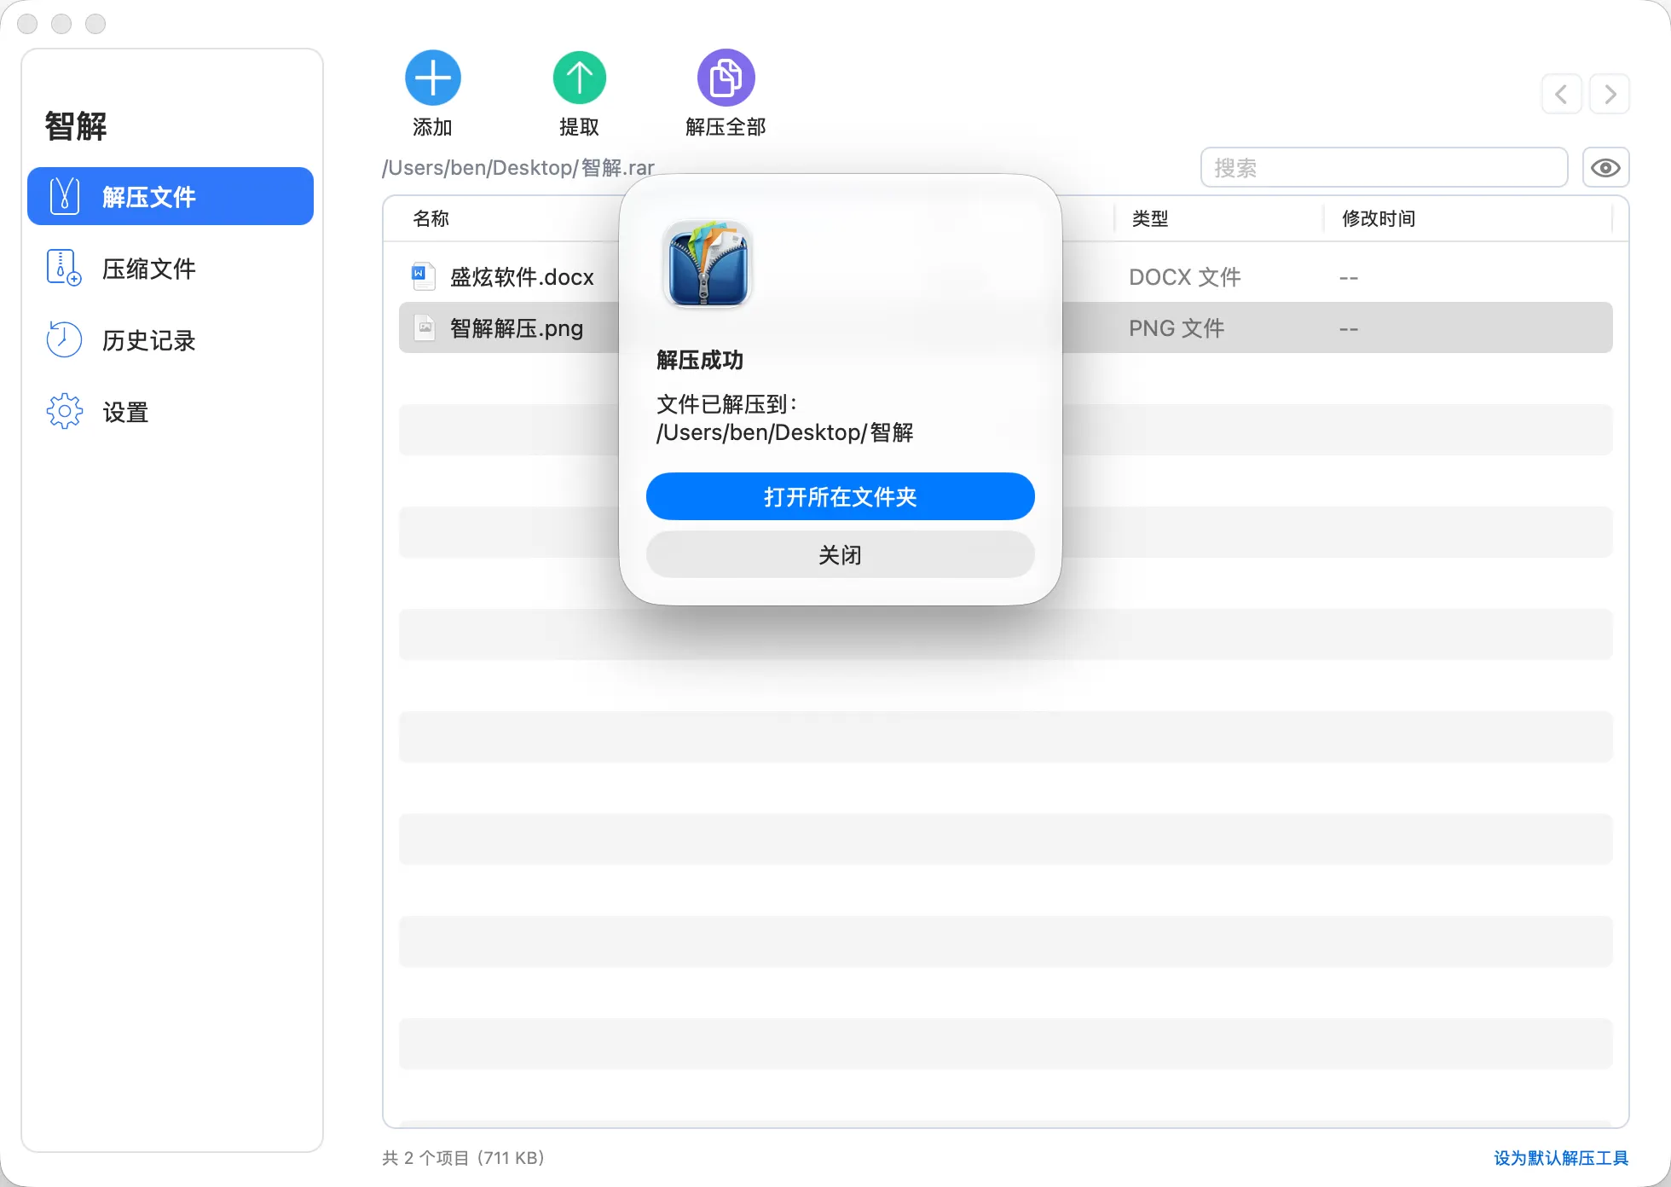
Task: Click the red window close button
Action: (x=27, y=24)
